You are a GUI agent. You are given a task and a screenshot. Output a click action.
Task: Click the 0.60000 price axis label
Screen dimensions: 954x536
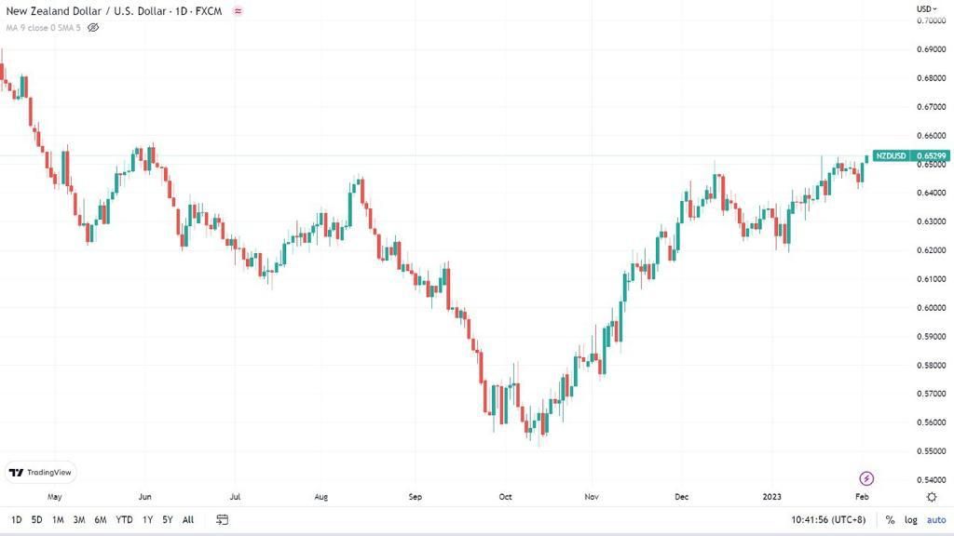[932, 307]
